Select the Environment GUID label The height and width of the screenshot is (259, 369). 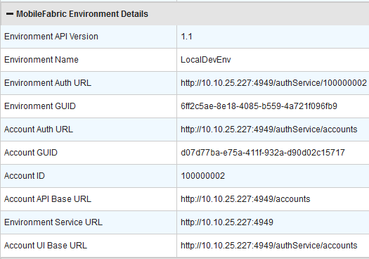point(40,106)
